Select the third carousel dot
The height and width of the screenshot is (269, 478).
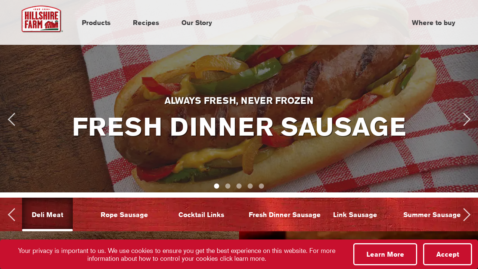(239, 186)
